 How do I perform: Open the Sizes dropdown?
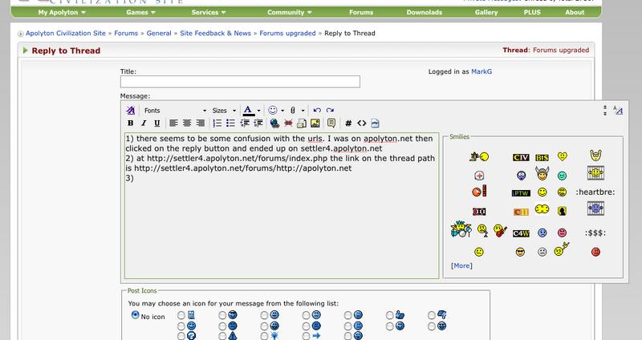pyautogui.click(x=224, y=110)
